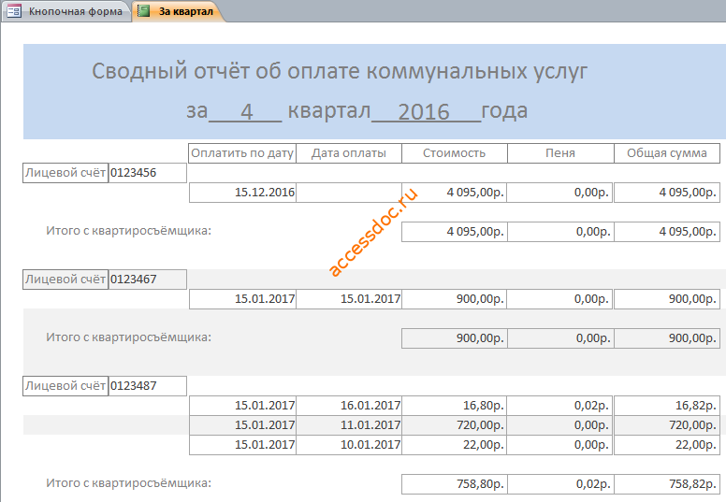This screenshot has height=502, width=726.
Task: Click cost value 720,00р. in Стоимость column
Action: 454,425
